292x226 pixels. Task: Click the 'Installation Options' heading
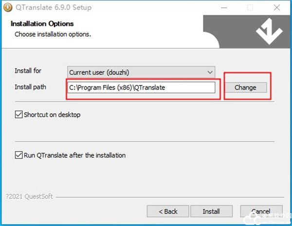pos(42,24)
